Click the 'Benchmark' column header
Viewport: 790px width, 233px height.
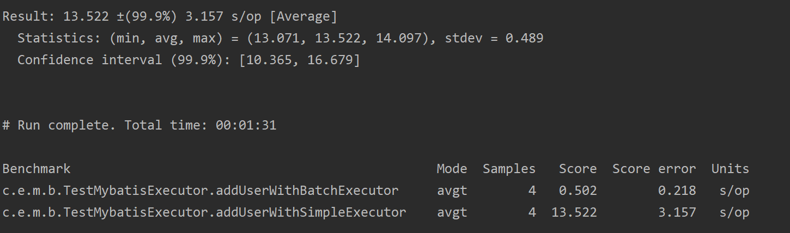point(37,169)
